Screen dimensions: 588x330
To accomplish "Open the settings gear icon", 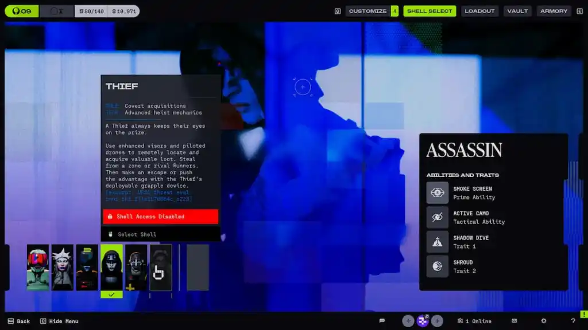I will coord(543,321).
